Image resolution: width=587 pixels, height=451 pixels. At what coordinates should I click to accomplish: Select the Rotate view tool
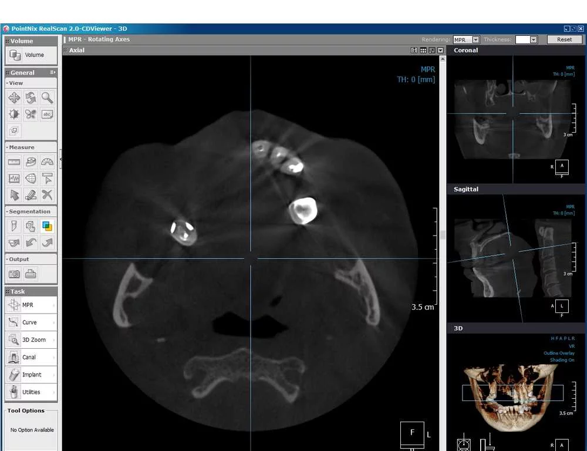(31, 97)
